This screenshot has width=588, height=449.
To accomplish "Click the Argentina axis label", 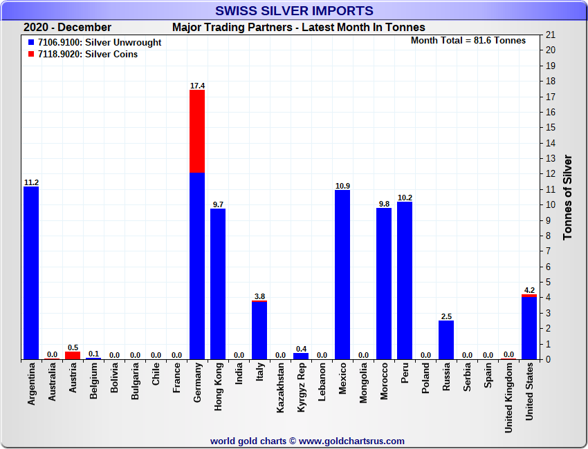I will pos(31,384).
